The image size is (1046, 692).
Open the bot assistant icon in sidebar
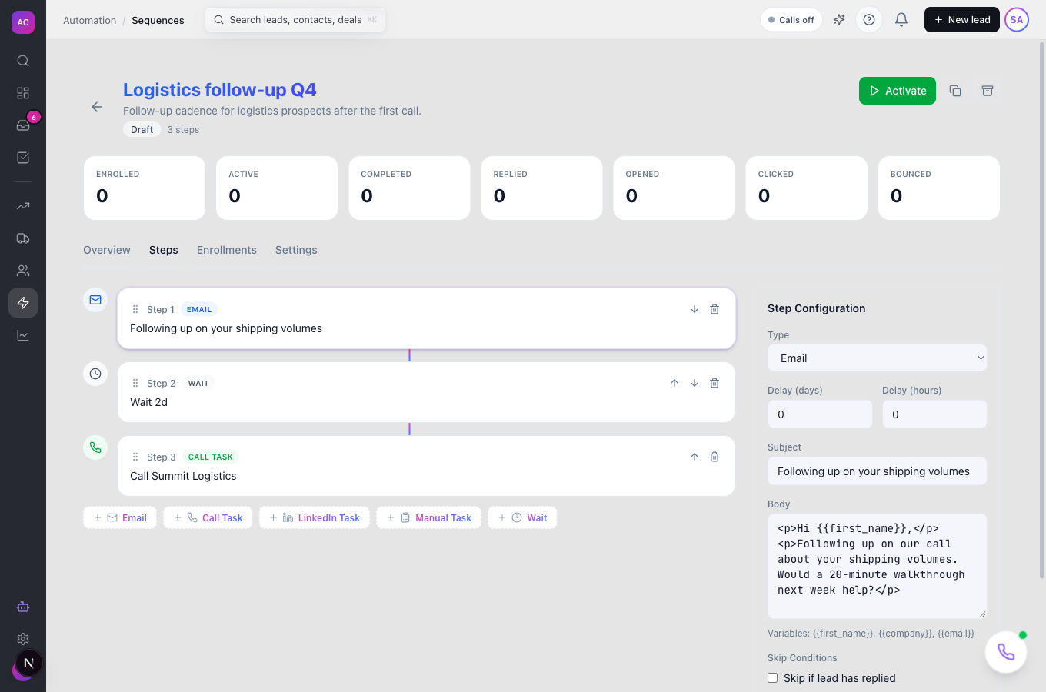pyautogui.click(x=23, y=607)
